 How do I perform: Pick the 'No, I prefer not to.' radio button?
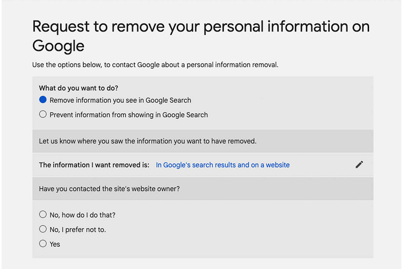[x=43, y=229]
